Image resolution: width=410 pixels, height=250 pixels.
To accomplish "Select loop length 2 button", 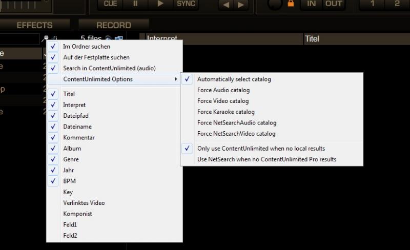I will [397, 4].
